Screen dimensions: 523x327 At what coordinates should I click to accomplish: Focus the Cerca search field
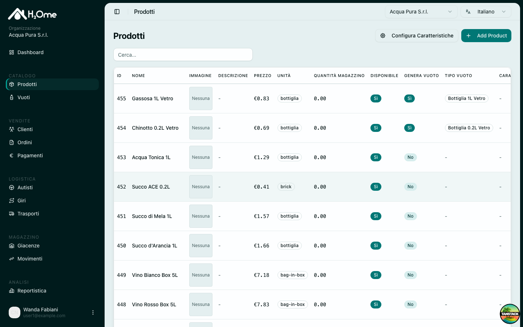tap(183, 55)
